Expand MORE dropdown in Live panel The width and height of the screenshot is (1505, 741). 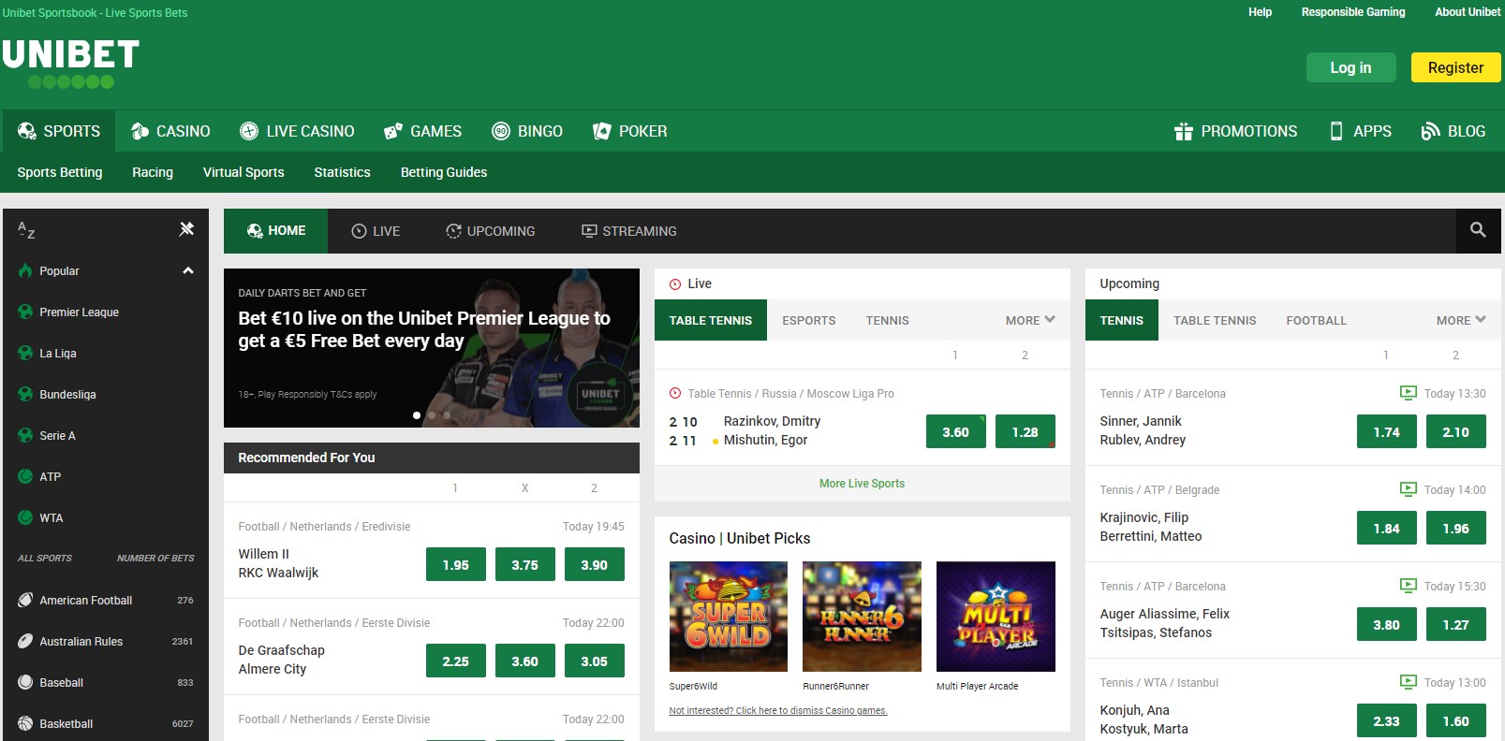pos(1030,320)
